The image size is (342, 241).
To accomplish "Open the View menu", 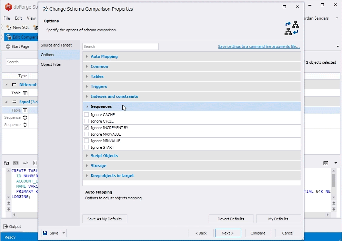I will 31,18.
